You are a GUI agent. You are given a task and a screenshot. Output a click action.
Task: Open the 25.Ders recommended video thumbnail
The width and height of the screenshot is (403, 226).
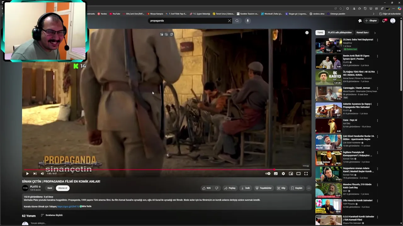pos(328,46)
